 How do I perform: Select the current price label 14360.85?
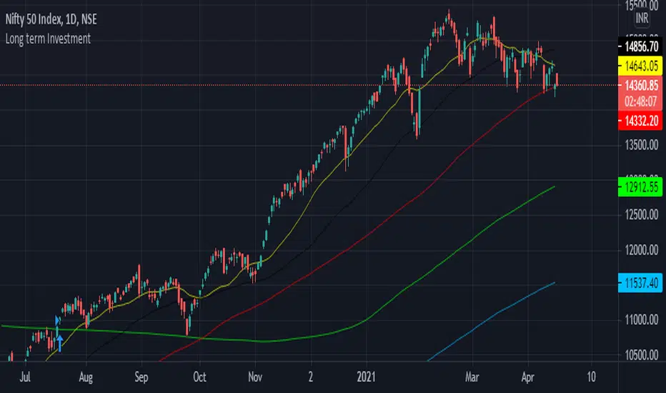(x=640, y=85)
